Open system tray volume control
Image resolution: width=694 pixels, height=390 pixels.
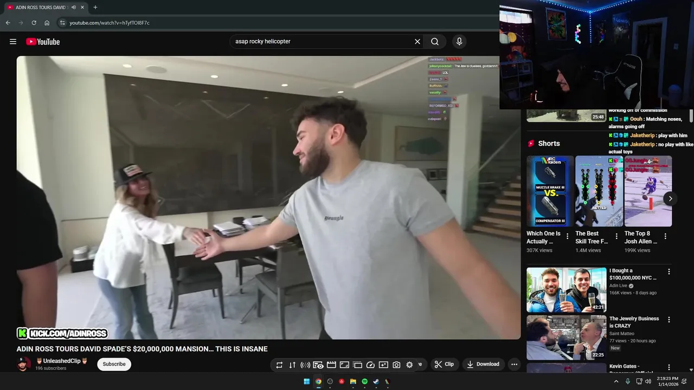648,381
